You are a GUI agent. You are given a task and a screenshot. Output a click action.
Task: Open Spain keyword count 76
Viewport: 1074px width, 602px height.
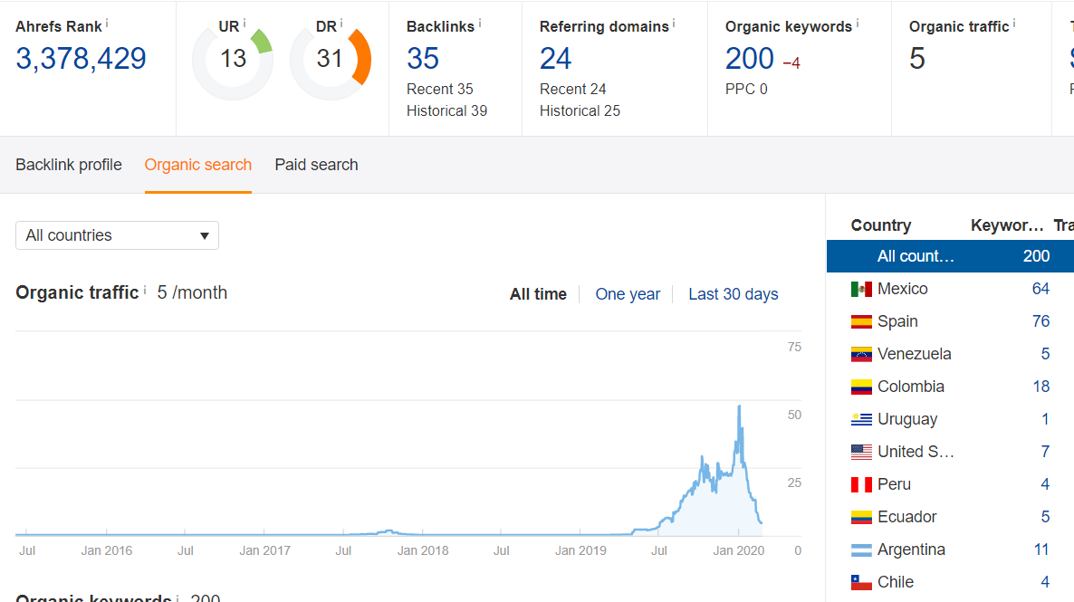coord(1040,322)
